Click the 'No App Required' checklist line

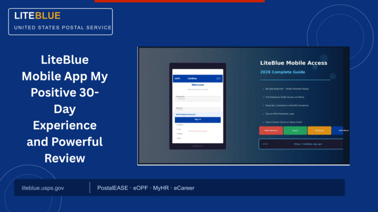(x=286, y=89)
